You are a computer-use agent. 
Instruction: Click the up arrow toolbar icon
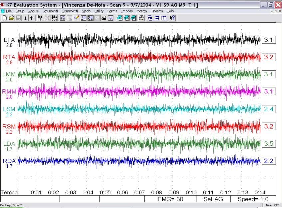(x=32, y=18)
